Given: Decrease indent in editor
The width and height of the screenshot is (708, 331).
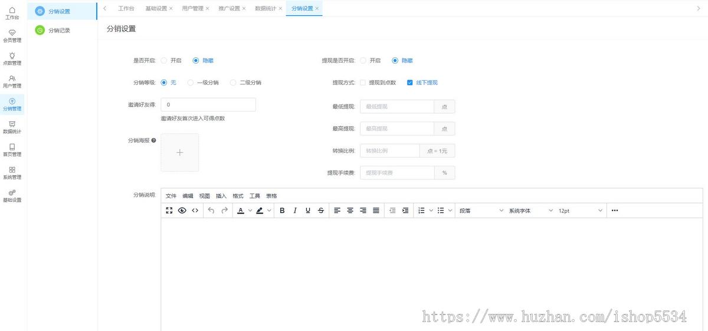Looking at the screenshot, I should click(x=392, y=211).
